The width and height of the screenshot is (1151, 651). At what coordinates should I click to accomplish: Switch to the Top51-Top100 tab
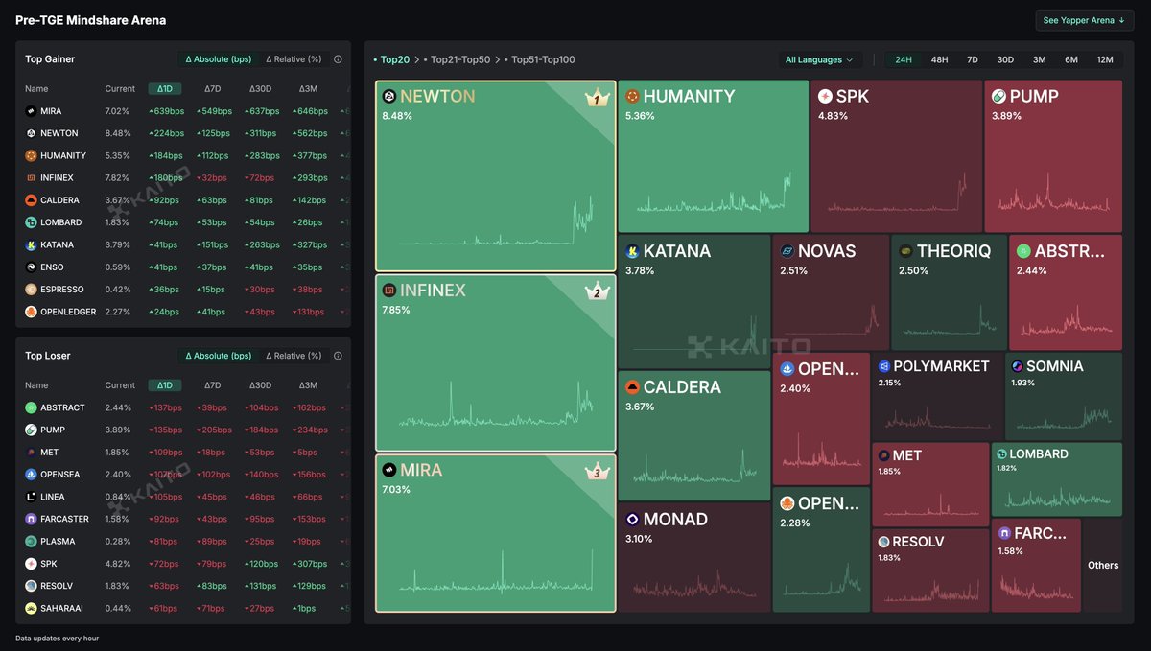543,59
